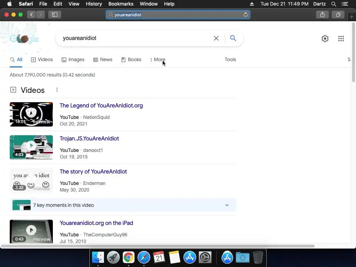Open Google Chrome from the Dock
356x267 pixels.
[x=129, y=258]
